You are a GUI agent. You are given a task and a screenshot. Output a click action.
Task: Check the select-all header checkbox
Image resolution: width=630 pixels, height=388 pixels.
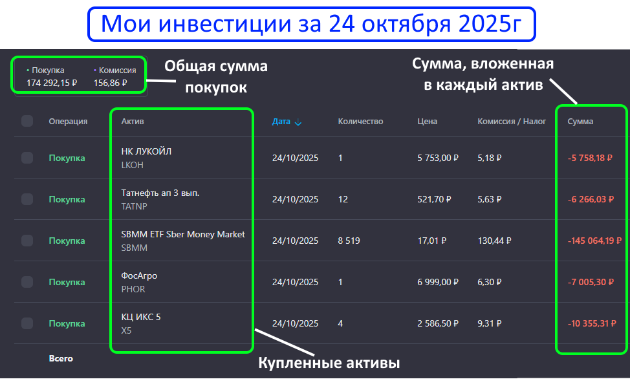[27, 121]
